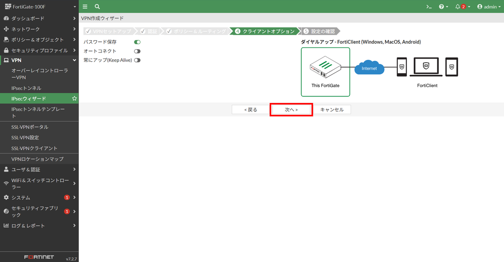Click the システム red alert badge

tap(67, 197)
